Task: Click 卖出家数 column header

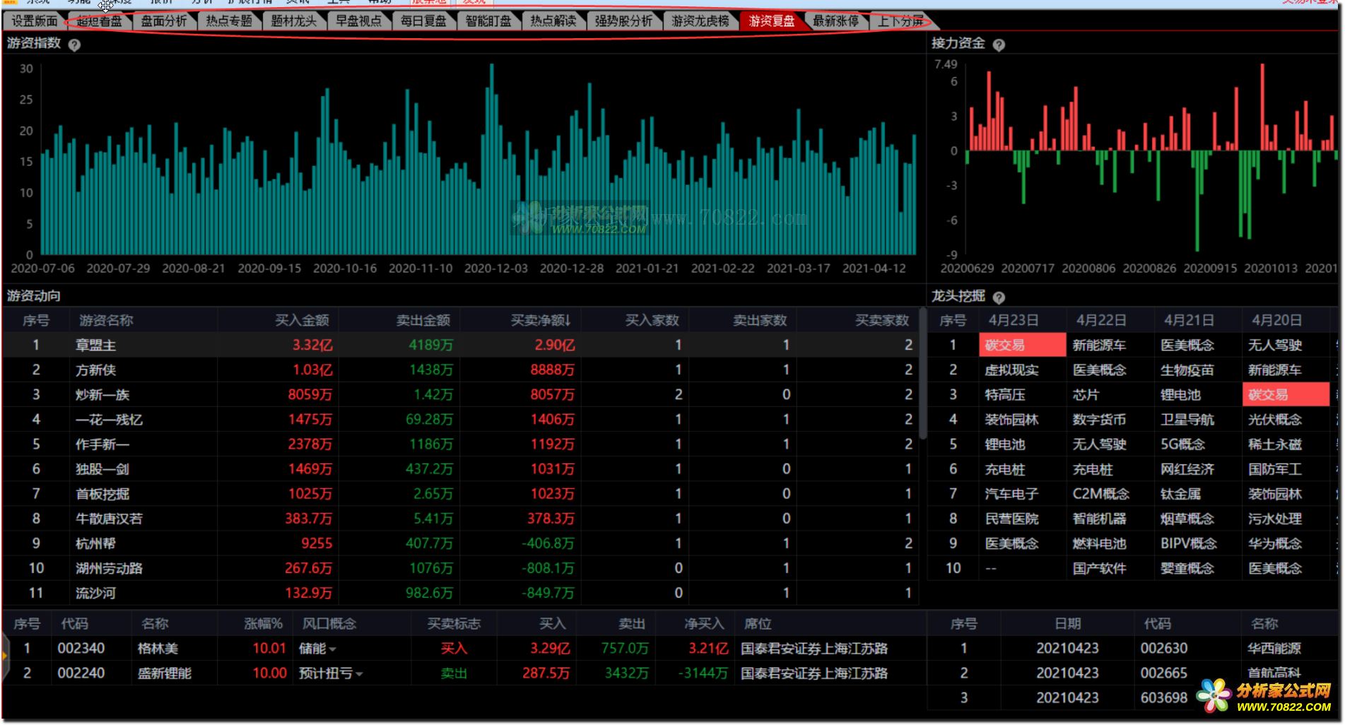Action: click(760, 321)
